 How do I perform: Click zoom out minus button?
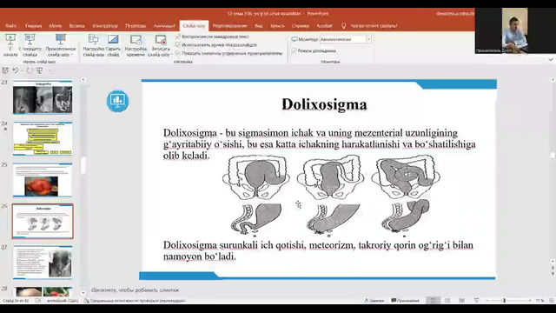click(x=486, y=301)
